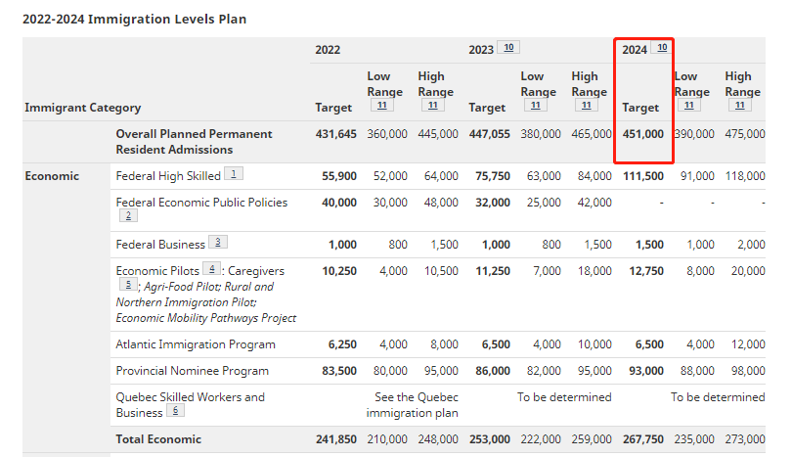
Task: Open footnote 2 under Federal Economic Public Policies
Action: (x=128, y=216)
